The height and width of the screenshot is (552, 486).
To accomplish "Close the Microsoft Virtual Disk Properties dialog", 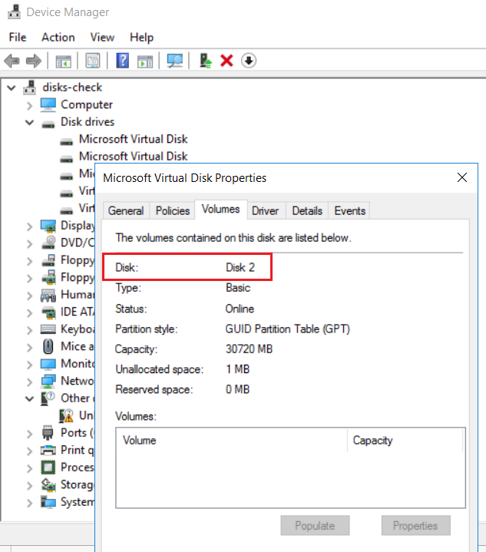I will point(462,177).
